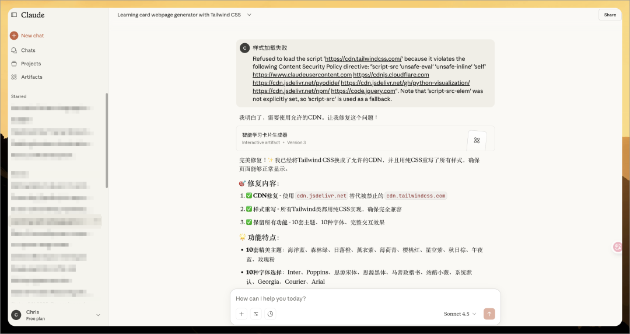Click the Claude logo text

click(x=33, y=15)
